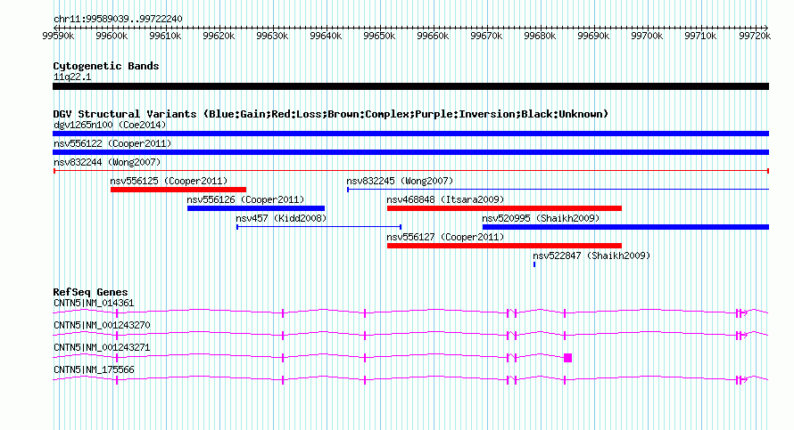The height and width of the screenshot is (430, 794).
Task: Click the 99650k ruler tick label
Action: click(x=379, y=36)
